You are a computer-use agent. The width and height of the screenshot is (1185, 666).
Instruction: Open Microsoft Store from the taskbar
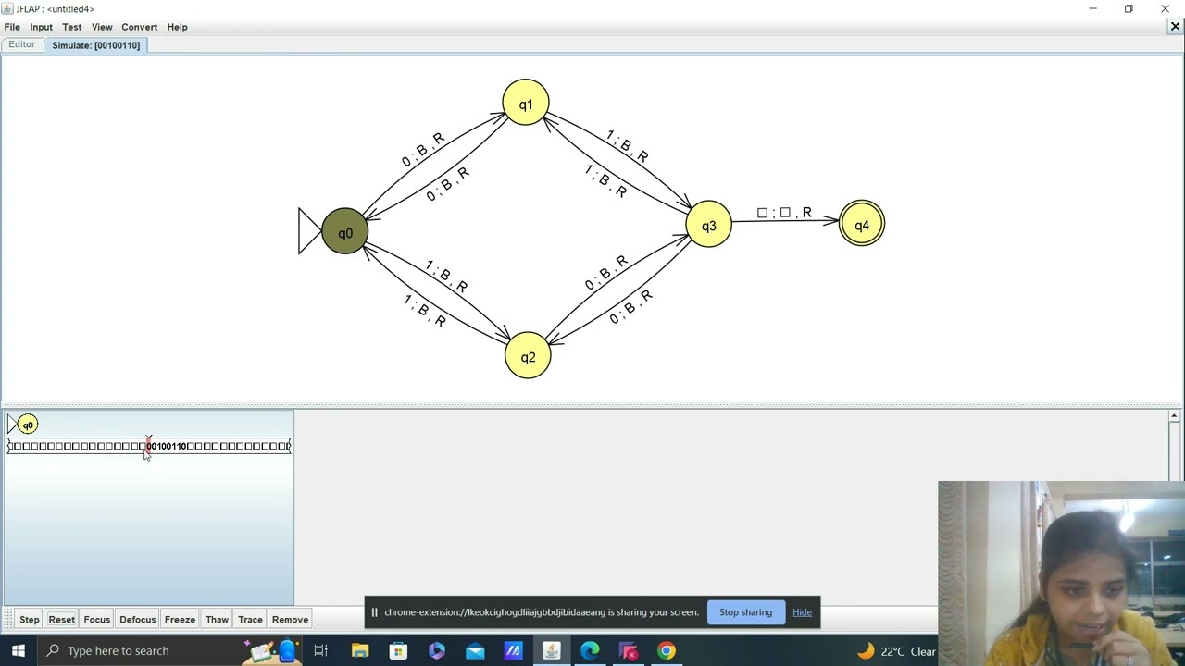coord(398,650)
